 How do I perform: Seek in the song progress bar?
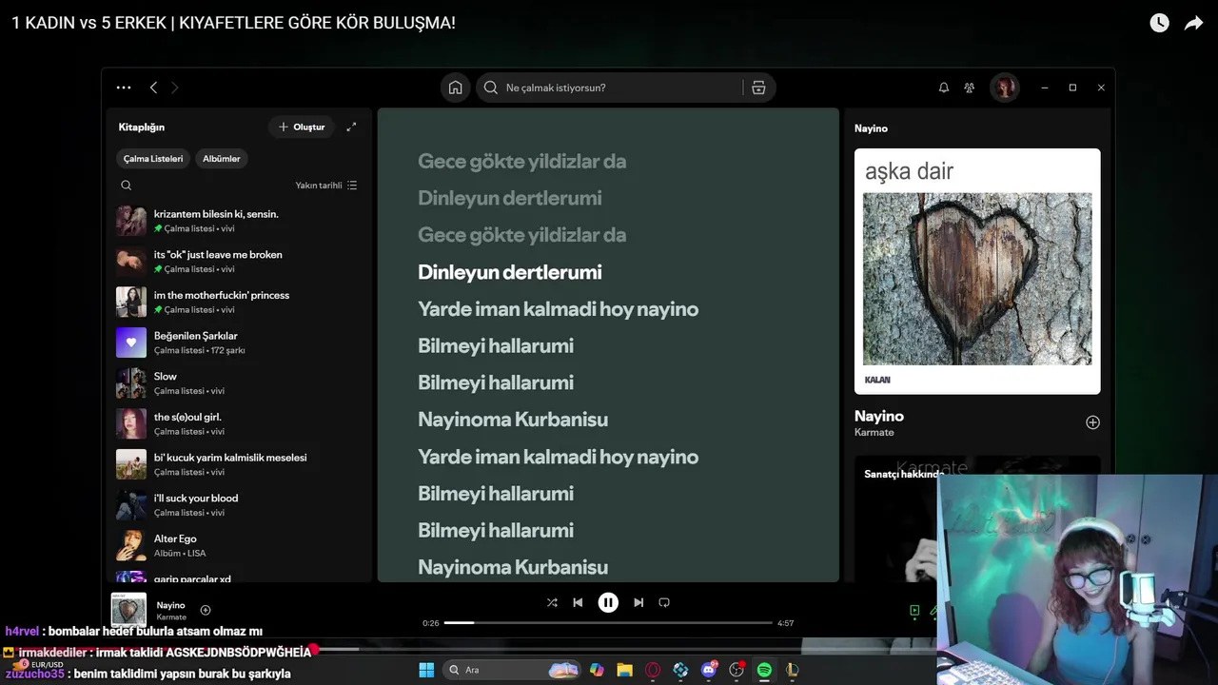coord(608,623)
